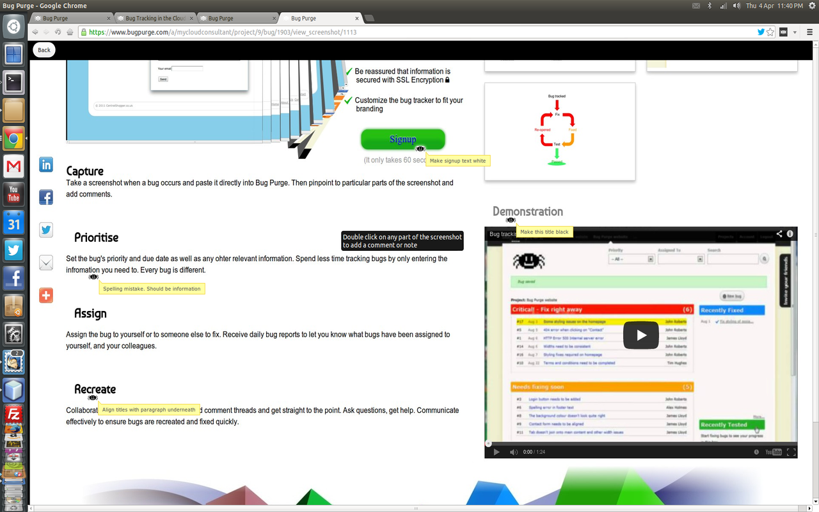Open the system sound indicator

point(736,6)
